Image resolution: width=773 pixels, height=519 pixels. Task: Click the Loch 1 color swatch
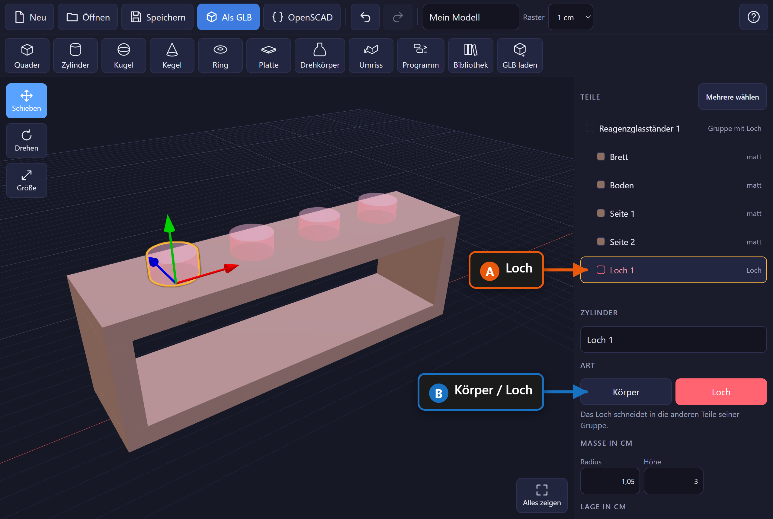click(601, 270)
